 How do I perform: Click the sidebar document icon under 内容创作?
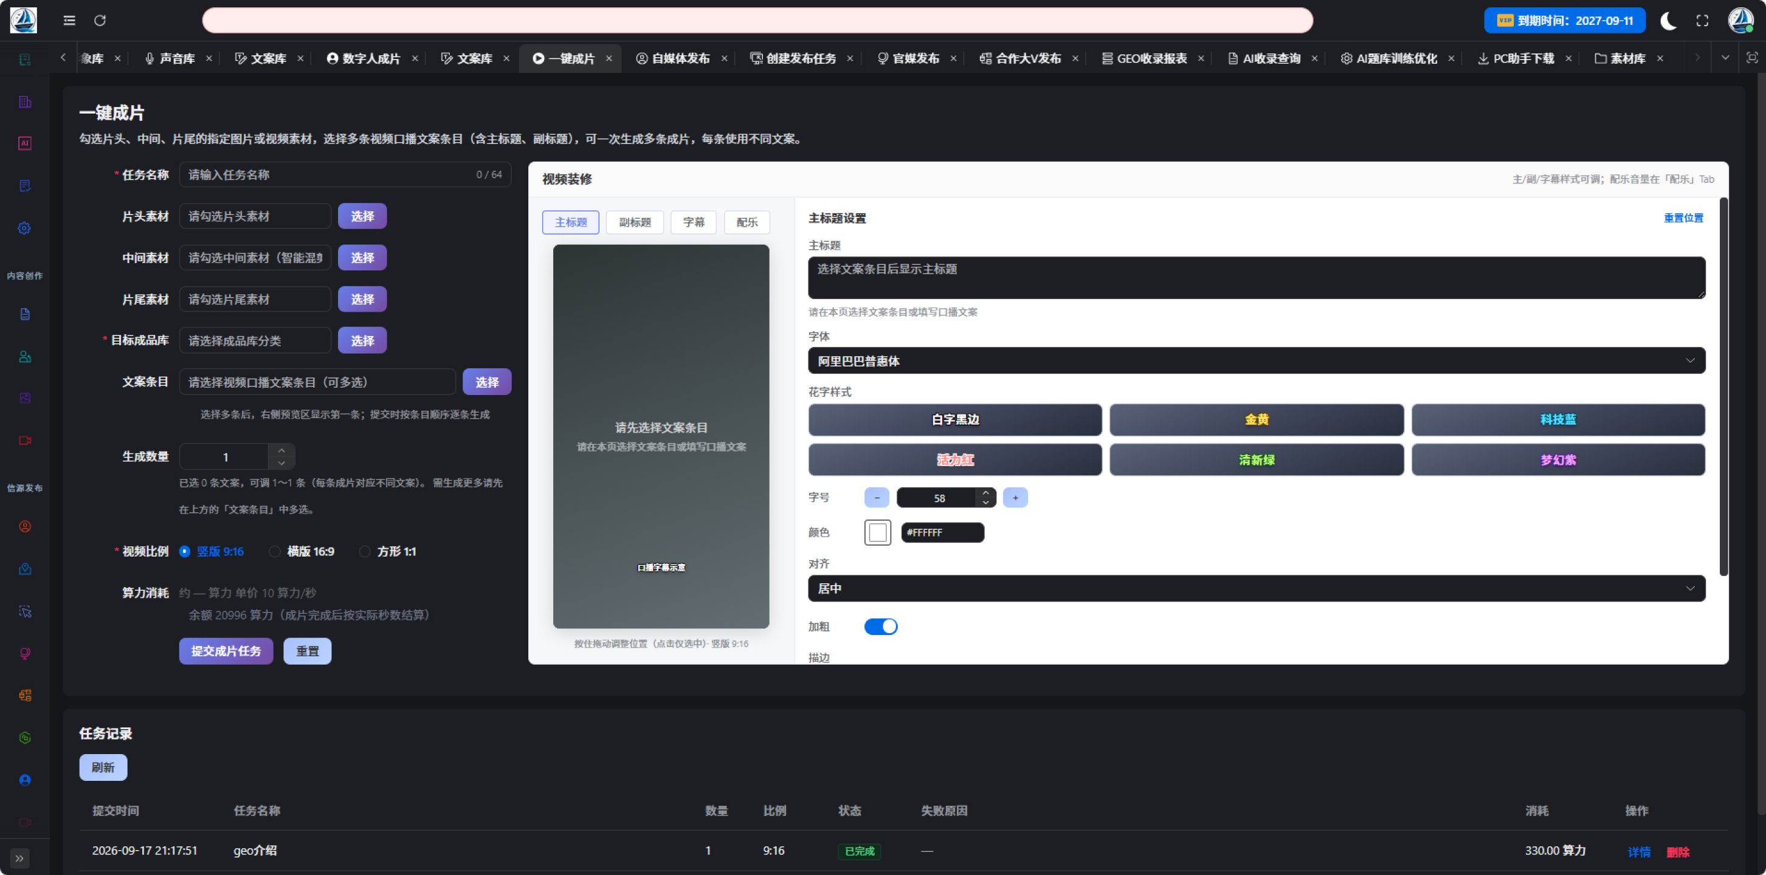tap(25, 314)
